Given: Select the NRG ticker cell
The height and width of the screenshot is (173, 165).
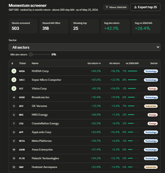Looking at the screenshot, I should pos(21,115).
